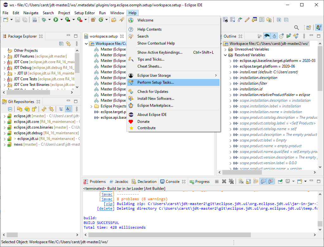The height and width of the screenshot is (247, 324).
Task: Collapse all in Package Explorer toolbar
Action: coord(61,44)
